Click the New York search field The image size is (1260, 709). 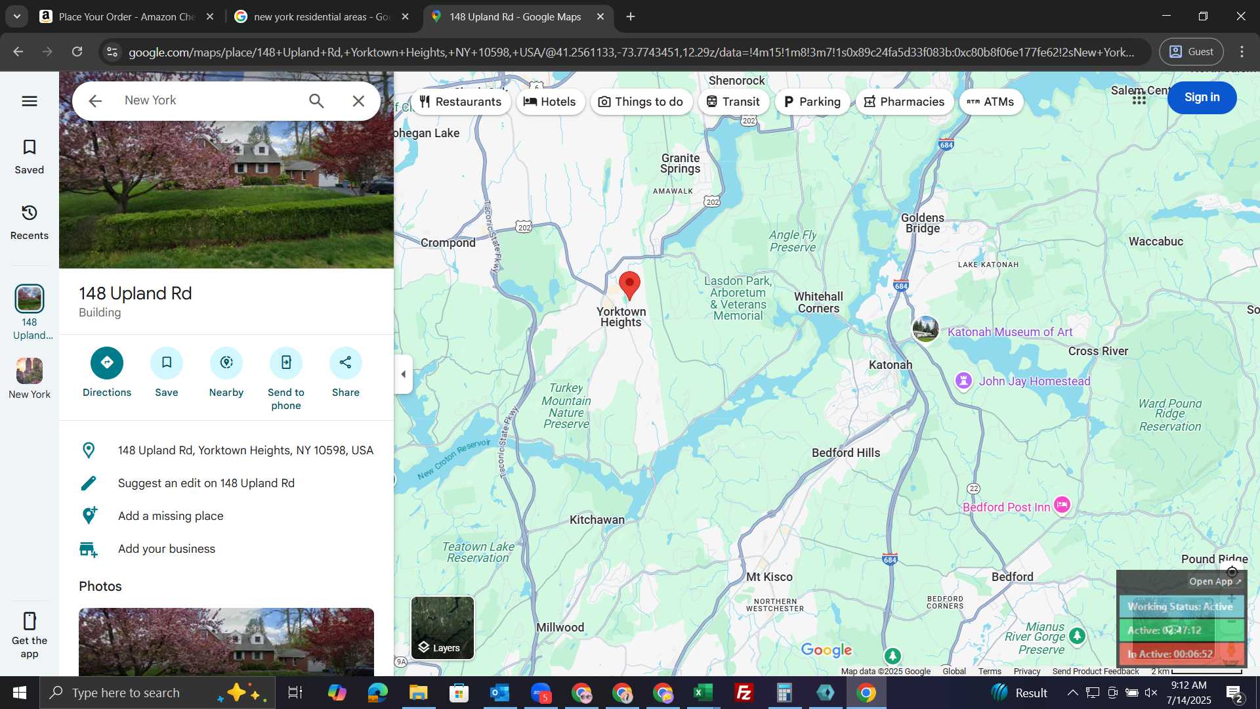210,100
